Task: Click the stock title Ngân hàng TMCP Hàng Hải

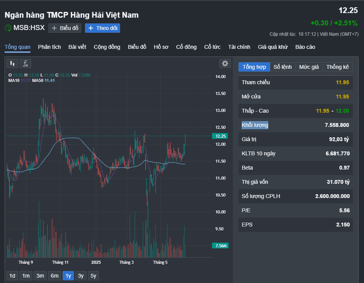Action: click(x=71, y=15)
